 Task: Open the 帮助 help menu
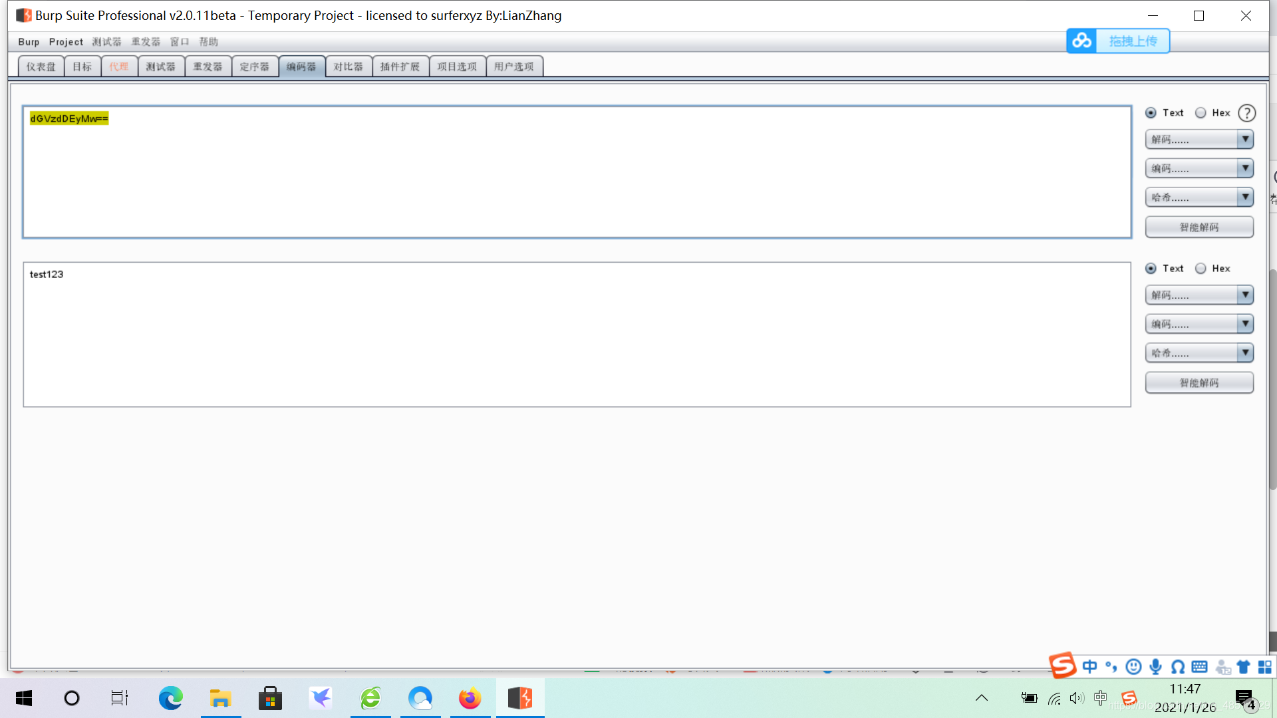pos(209,42)
